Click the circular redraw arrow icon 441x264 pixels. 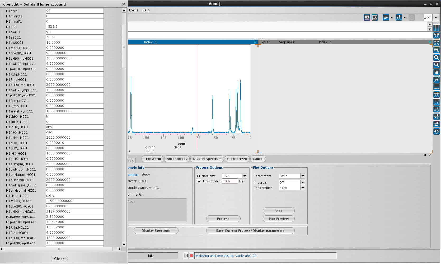point(437,131)
